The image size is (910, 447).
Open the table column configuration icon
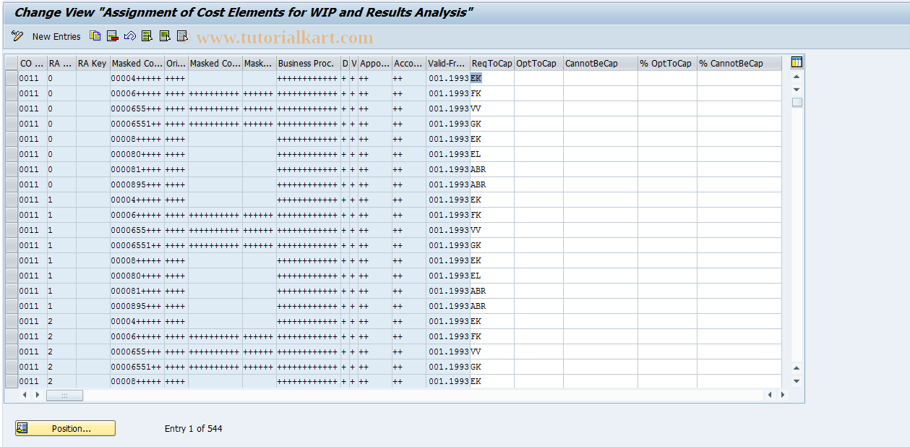click(x=797, y=63)
